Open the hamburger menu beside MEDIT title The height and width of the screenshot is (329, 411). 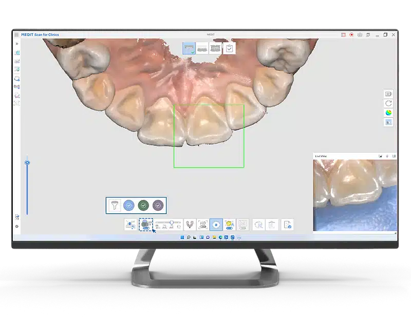pos(16,35)
